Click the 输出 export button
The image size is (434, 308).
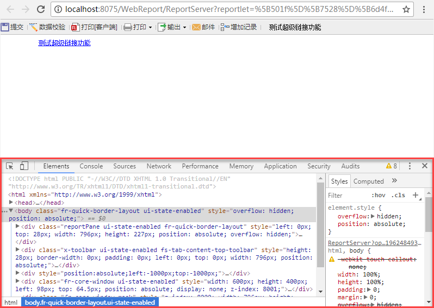tap(169, 27)
